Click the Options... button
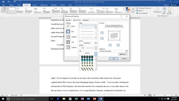This screenshot has width=179, height=101. pyautogui.click(x=123, y=54)
